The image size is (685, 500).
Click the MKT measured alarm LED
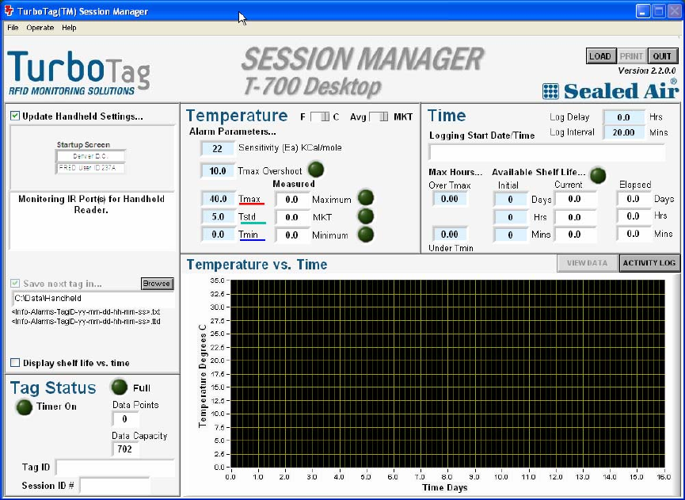tap(365, 216)
